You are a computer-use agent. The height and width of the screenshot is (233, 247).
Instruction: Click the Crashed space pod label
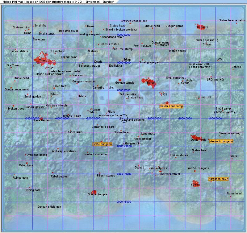96,154
